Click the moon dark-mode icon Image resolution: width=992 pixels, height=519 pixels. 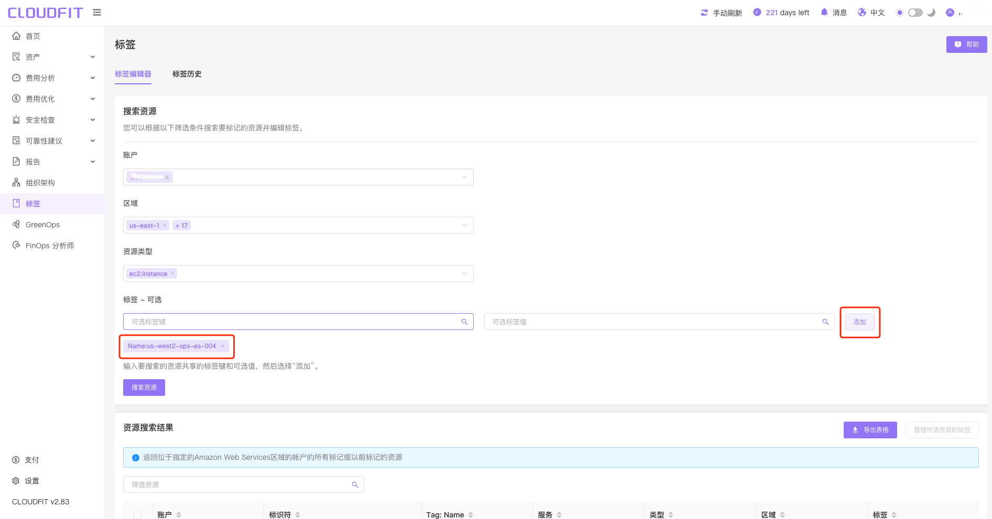pyautogui.click(x=931, y=13)
